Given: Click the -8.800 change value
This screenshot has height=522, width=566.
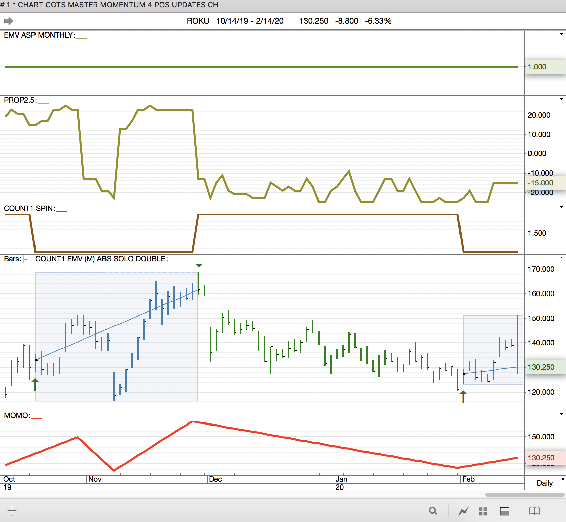Looking at the screenshot, I should (347, 21).
